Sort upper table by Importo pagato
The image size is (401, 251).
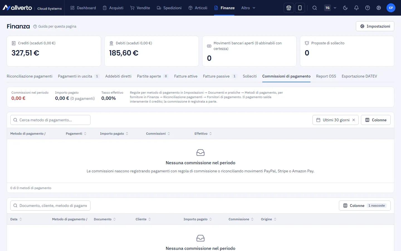click(114, 134)
